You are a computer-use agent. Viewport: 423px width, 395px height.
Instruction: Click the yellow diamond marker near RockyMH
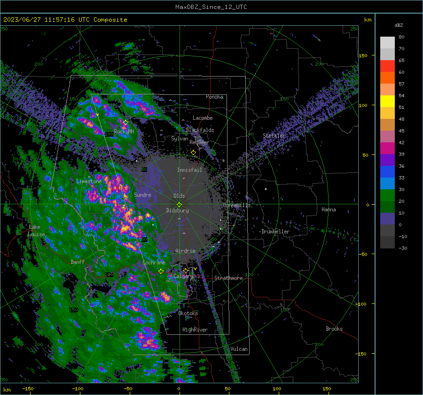coord(125,123)
